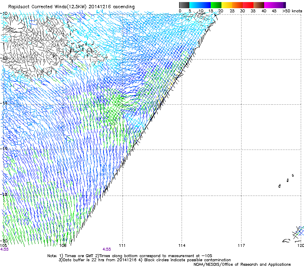This screenshot has height=267, width=304.
Task: Click the '105' longitude axis label
Action: click(x=3, y=246)
